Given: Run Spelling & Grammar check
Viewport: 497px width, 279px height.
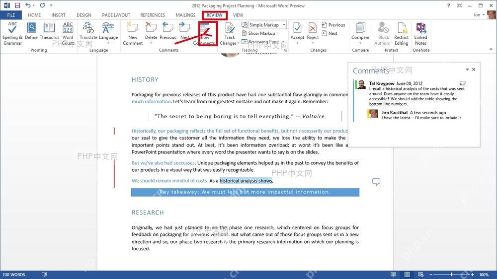Looking at the screenshot, I should (12, 34).
